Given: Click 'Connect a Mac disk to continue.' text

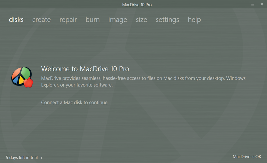Looking at the screenshot, I should (75, 102).
